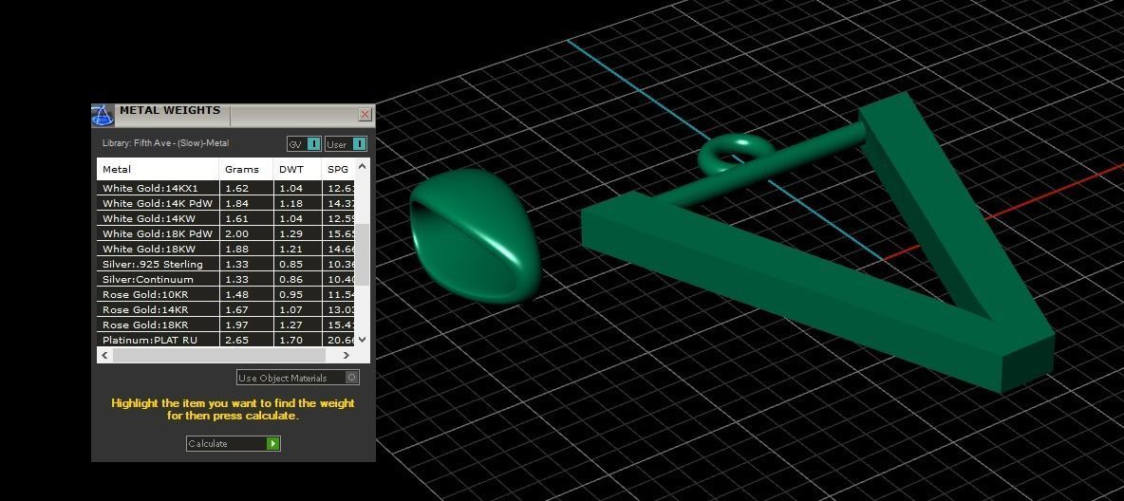Select the ring loop on the pendant bar
The image size is (1124, 501).
pyautogui.click(x=736, y=153)
